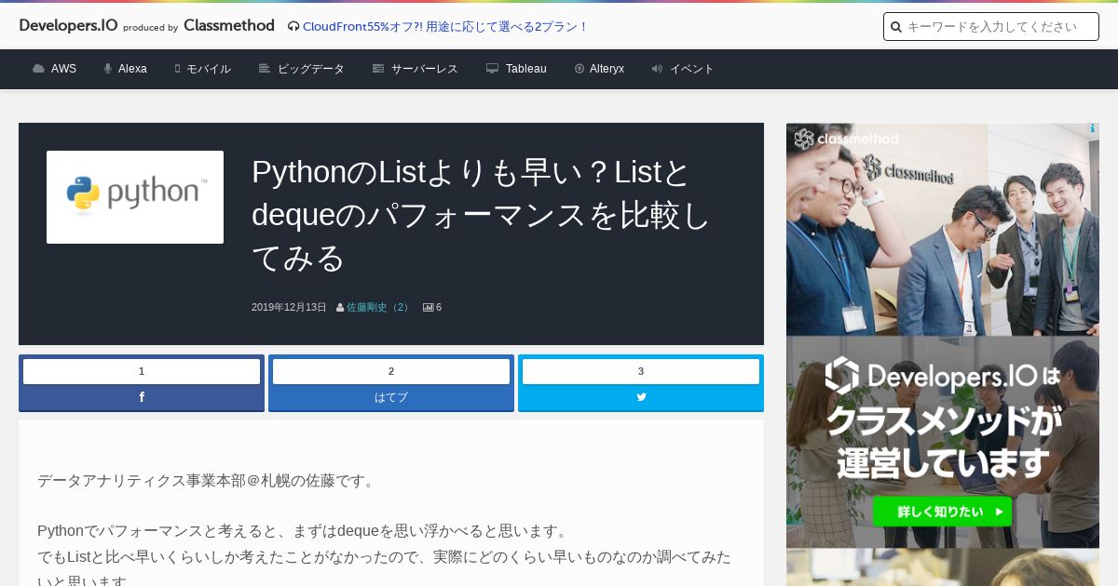The height and width of the screenshot is (586, 1118).
Task: Click the person icon beside the author name
Action: click(x=340, y=307)
